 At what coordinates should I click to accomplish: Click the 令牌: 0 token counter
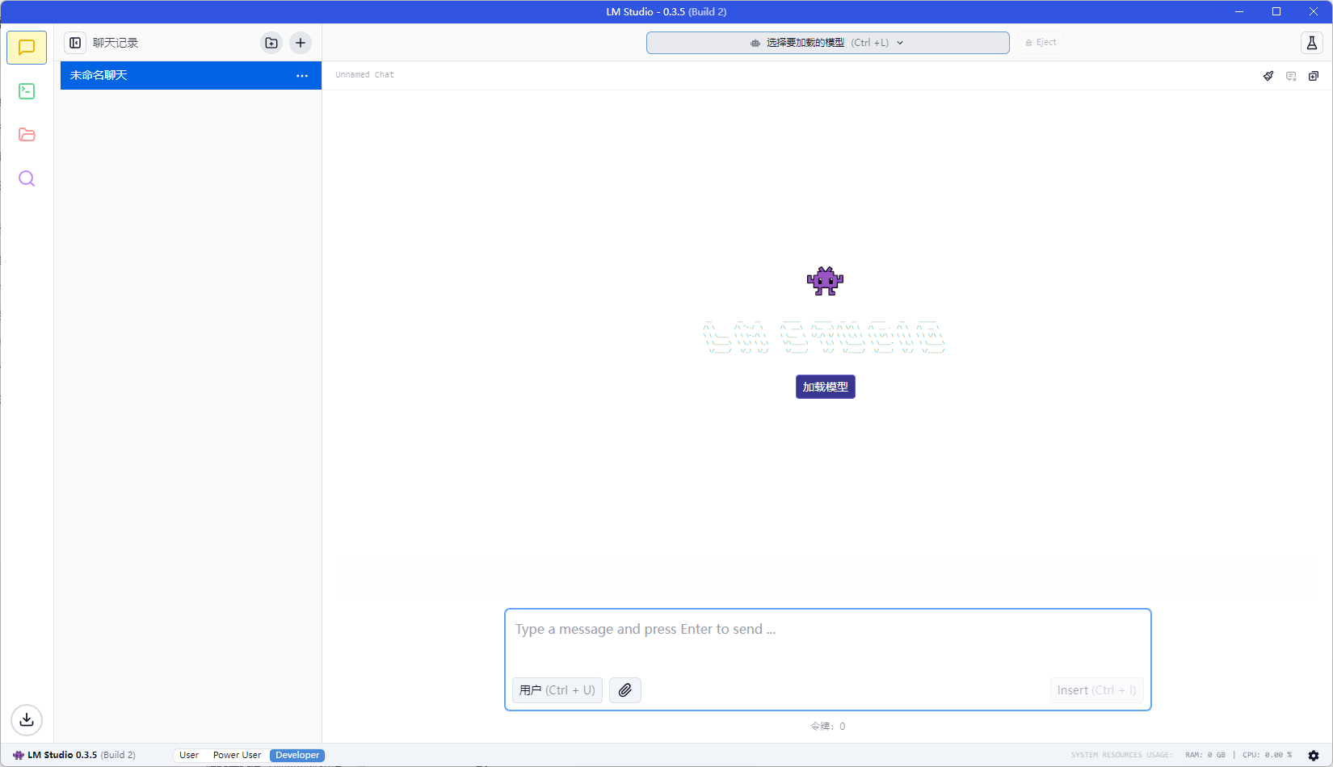pos(828,727)
